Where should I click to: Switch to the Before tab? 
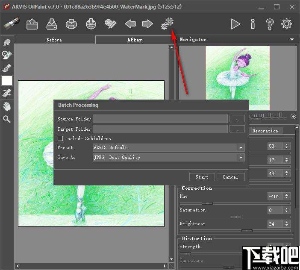[54, 40]
